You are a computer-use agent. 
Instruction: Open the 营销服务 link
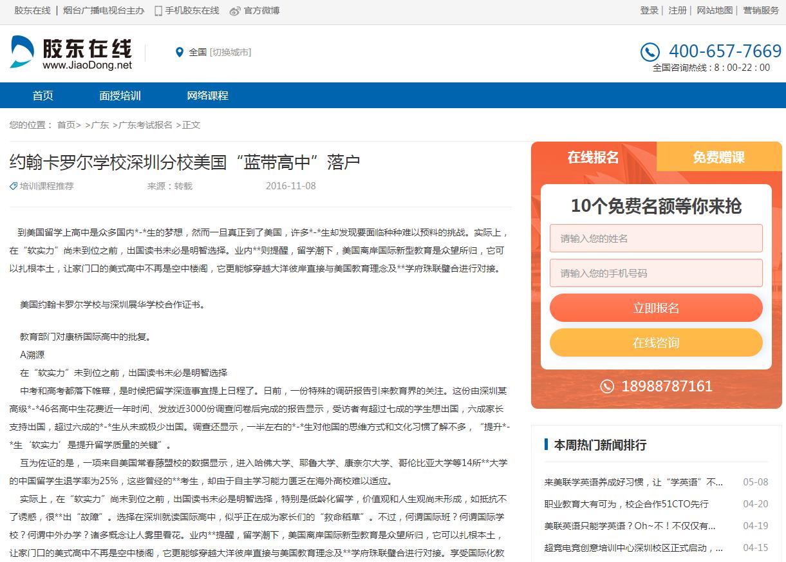(x=761, y=10)
